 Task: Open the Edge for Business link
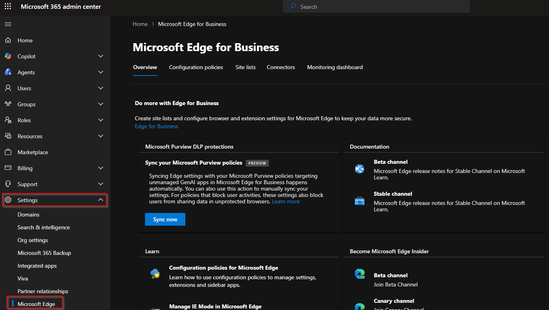pyautogui.click(x=157, y=126)
